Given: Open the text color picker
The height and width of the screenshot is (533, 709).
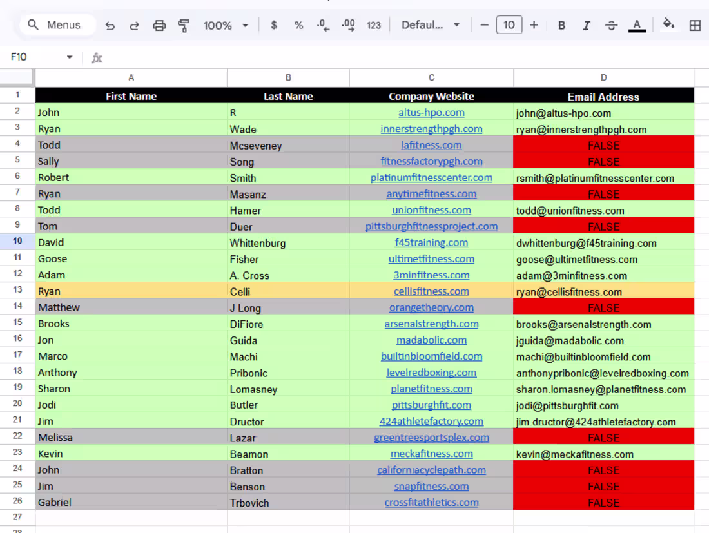Looking at the screenshot, I should click(637, 25).
